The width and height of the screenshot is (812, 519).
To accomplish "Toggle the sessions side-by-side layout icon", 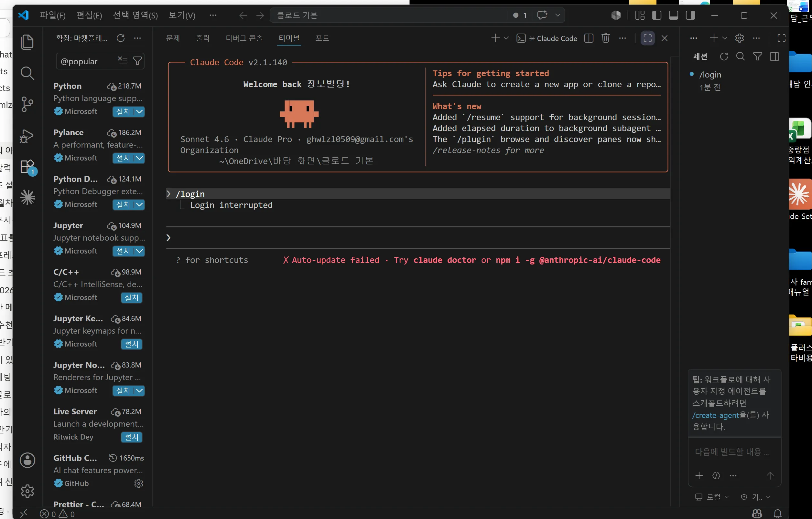I will point(774,56).
